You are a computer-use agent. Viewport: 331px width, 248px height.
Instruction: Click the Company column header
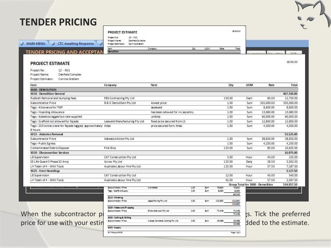click(110, 85)
